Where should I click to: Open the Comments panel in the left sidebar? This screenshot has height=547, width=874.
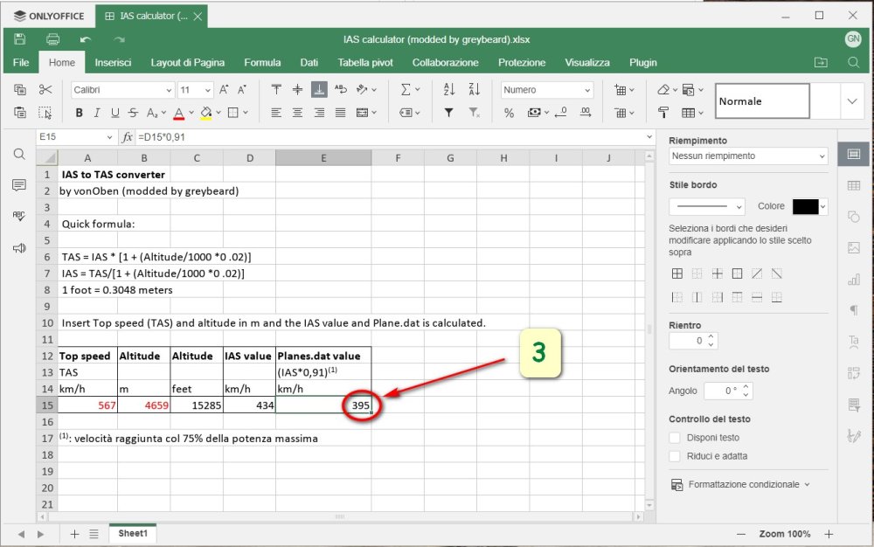[x=19, y=185]
